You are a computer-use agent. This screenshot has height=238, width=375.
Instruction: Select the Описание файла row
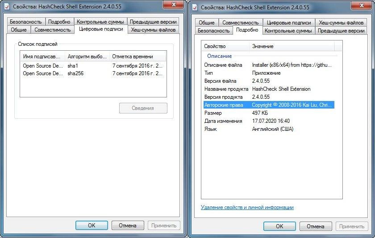click(x=269, y=65)
